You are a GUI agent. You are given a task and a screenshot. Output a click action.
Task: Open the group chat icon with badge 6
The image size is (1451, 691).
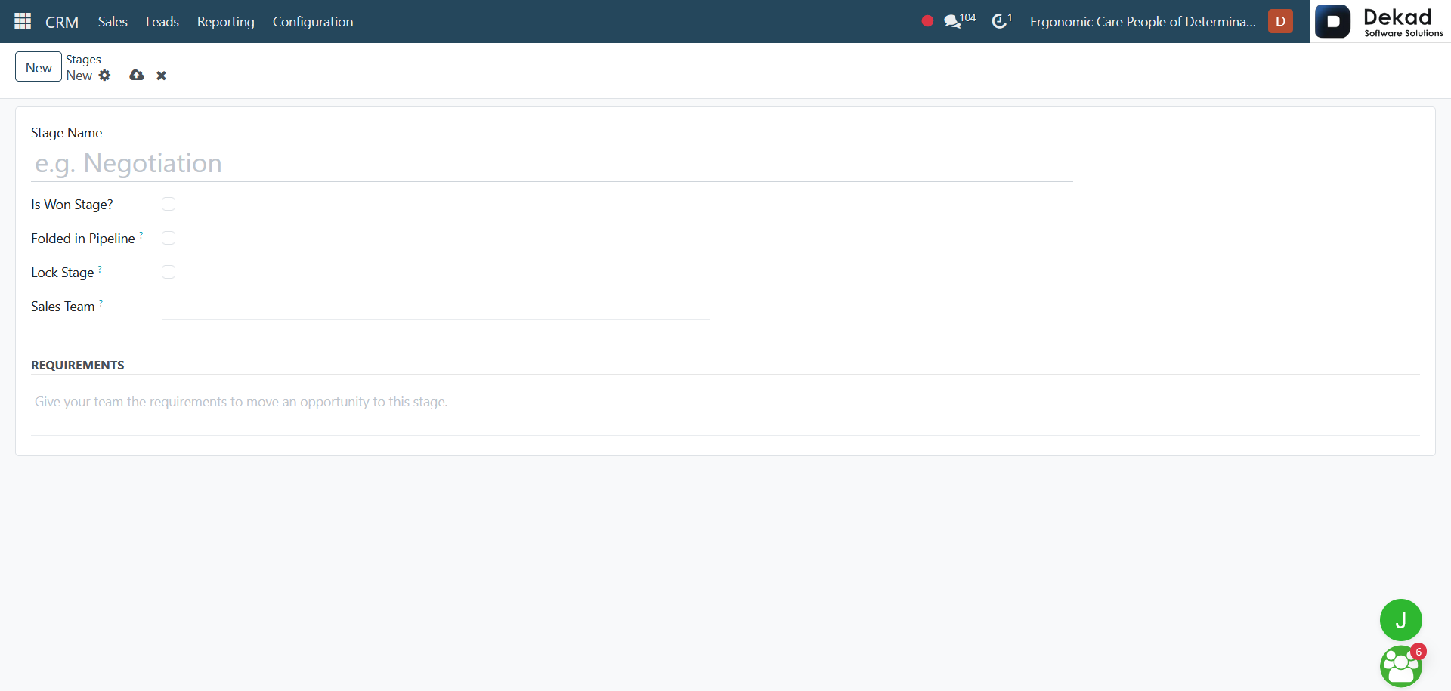[x=1400, y=666]
